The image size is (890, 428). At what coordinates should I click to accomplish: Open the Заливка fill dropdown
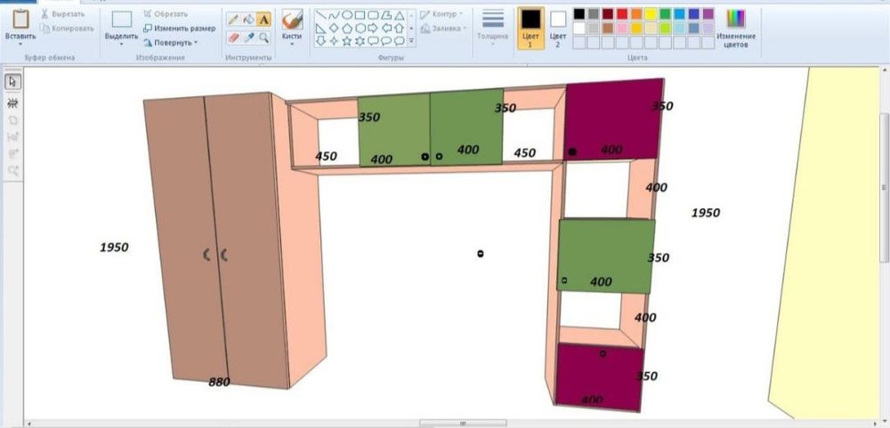coord(444,28)
